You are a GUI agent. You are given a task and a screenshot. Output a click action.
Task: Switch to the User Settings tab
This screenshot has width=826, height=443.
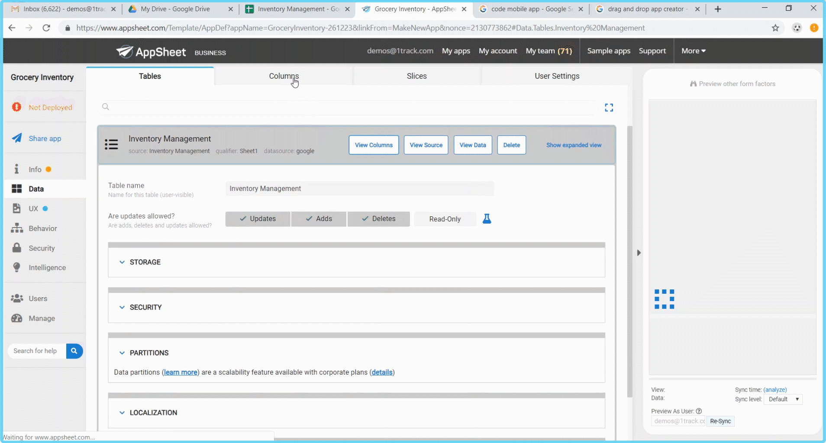point(557,76)
